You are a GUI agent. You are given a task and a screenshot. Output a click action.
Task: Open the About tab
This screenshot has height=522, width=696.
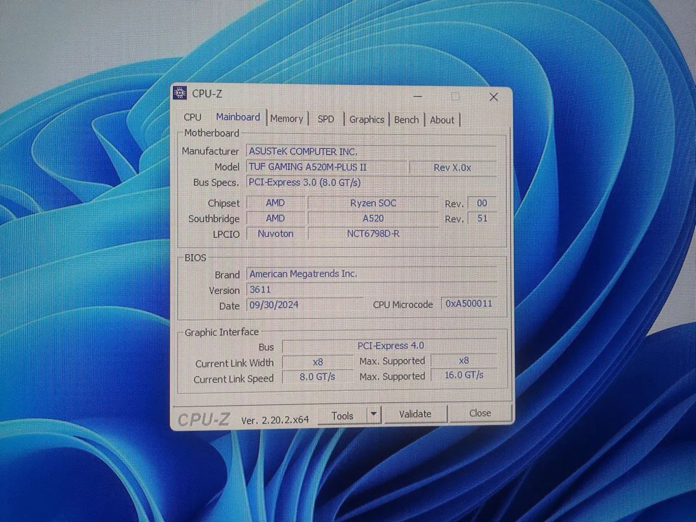442,120
